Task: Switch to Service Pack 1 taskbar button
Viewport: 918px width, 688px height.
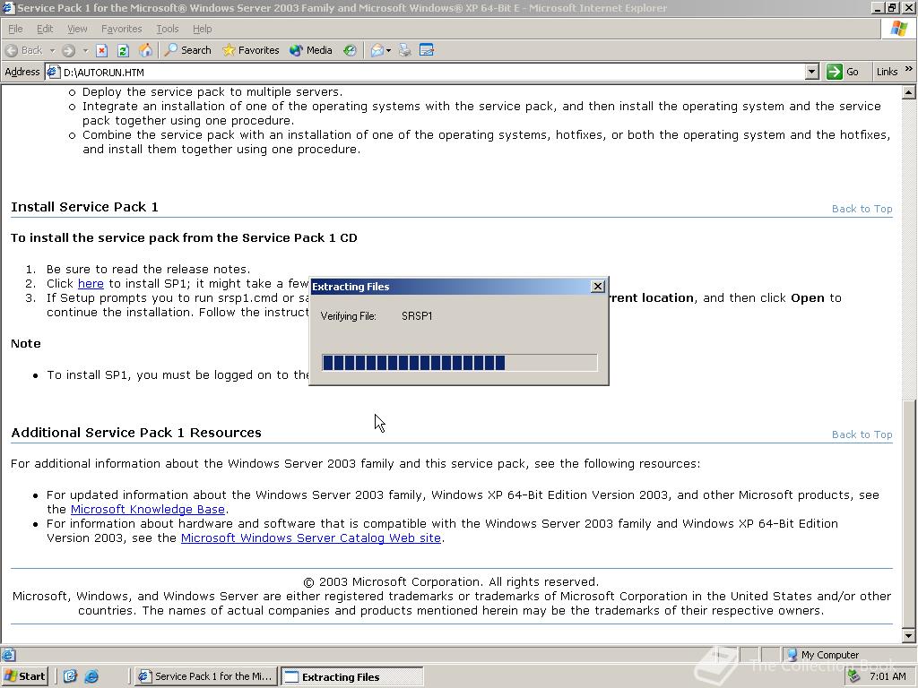Action: tap(205, 676)
